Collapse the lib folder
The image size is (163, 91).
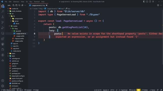coord(9,16)
